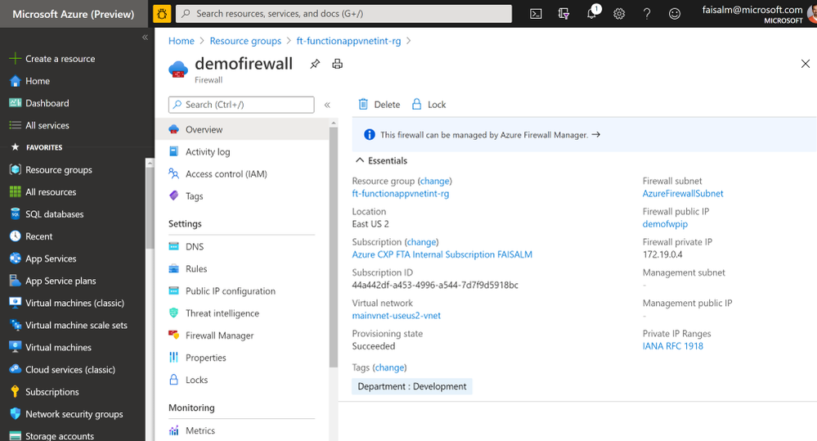Screen dimensions: 817x441
Task: Open Cloud Shell terminal icon
Action: [x=536, y=14]
